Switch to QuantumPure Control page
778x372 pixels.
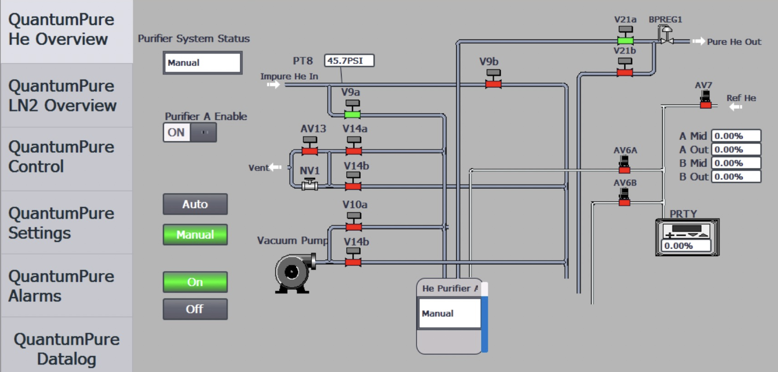pyautogui.click(x=66, y=159)
